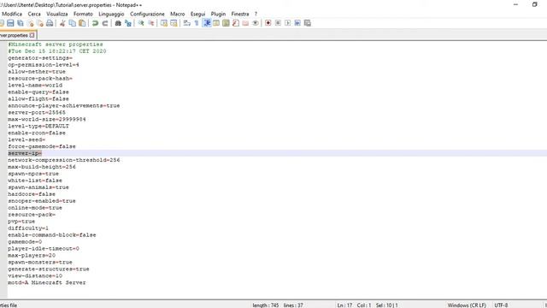
Task: Open the Replace dialog toolbar icon
Action: coord(127,23)
